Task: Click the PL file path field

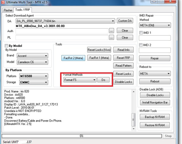Action: [62, 37]
